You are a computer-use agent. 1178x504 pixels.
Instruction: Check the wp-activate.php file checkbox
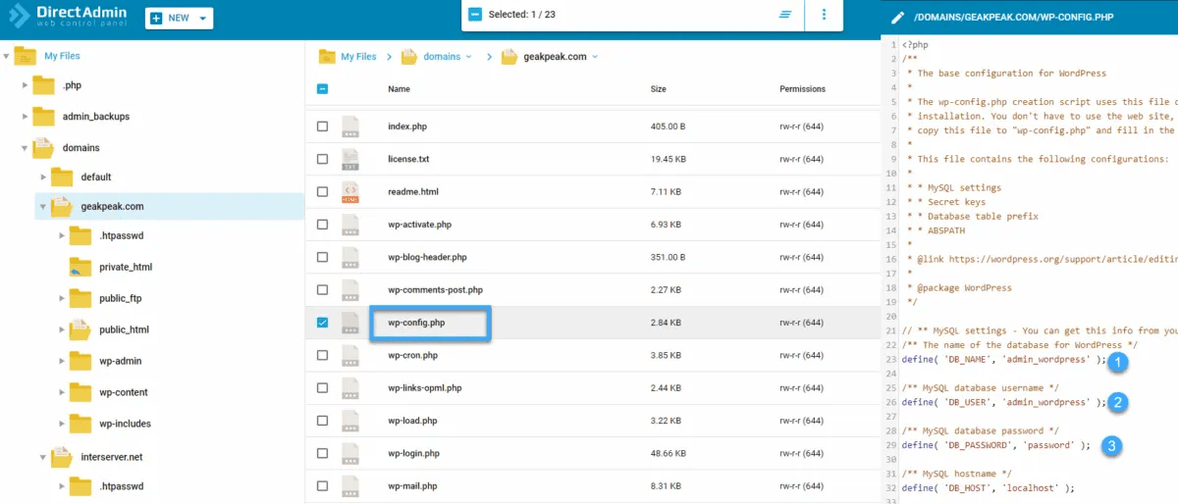click(x=322, y=225)
